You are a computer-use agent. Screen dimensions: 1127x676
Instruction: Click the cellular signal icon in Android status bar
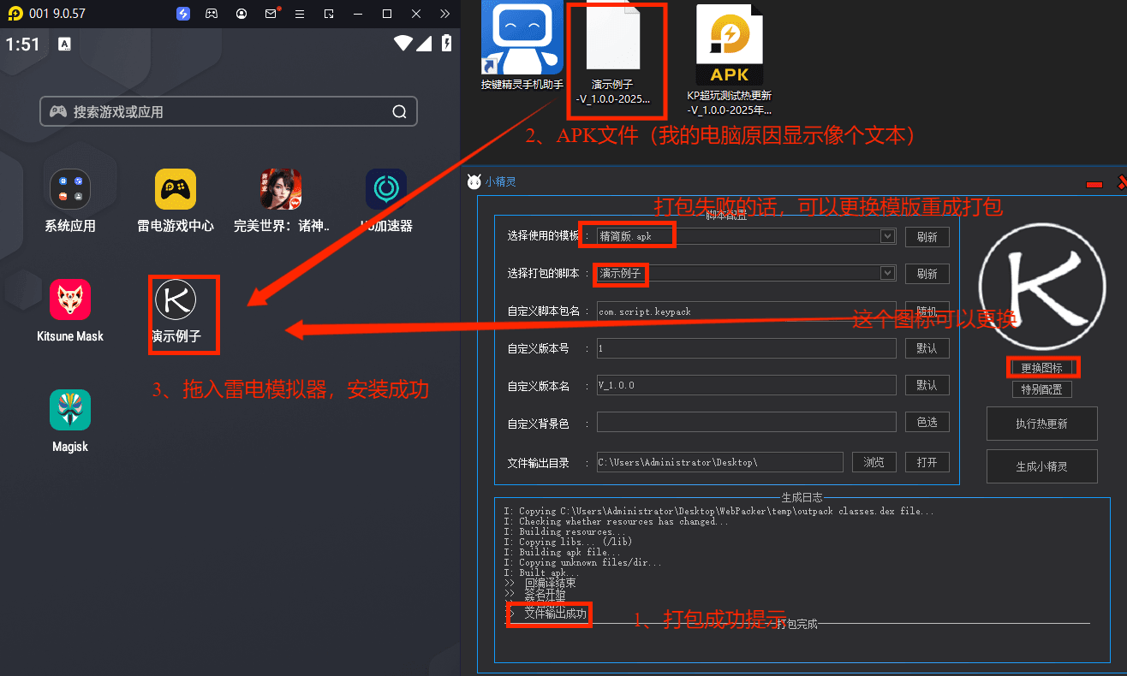click(425, 43)
